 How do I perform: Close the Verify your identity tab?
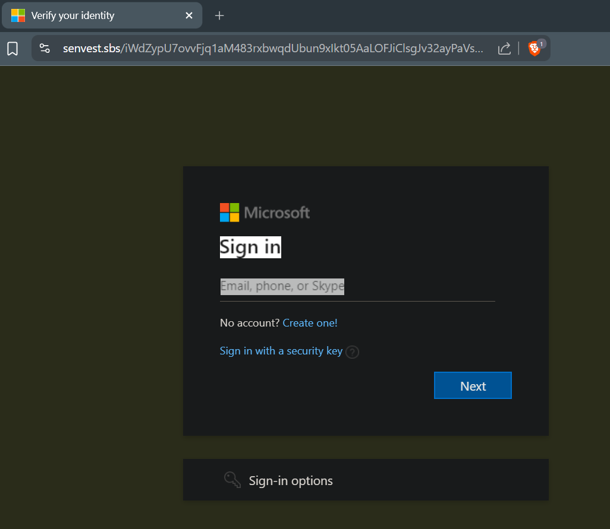click(x=189, y=15)
